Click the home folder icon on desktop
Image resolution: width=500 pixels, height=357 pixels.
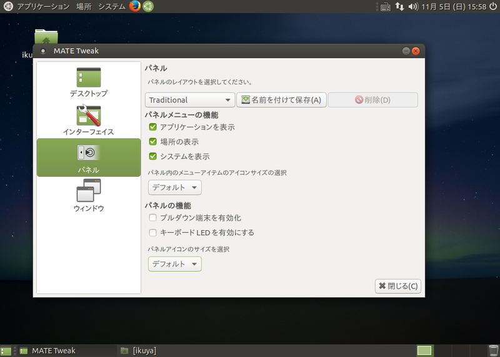pos(46,37)
